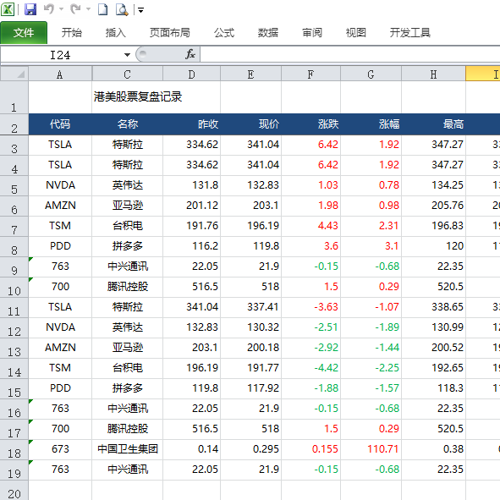The height and width of the screenshot is (500, 500).
Task: Switch to the 插入 ribbon tab
Action: [115, 32]
